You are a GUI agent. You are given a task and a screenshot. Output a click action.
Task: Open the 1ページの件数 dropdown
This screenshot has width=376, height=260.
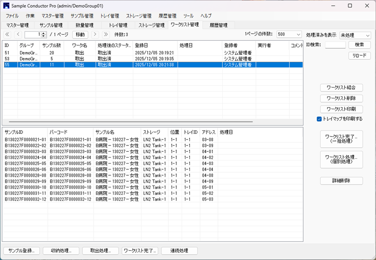pos(289,35)
